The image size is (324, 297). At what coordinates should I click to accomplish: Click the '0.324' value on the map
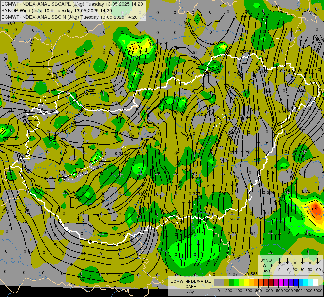(x=269, y=193)
